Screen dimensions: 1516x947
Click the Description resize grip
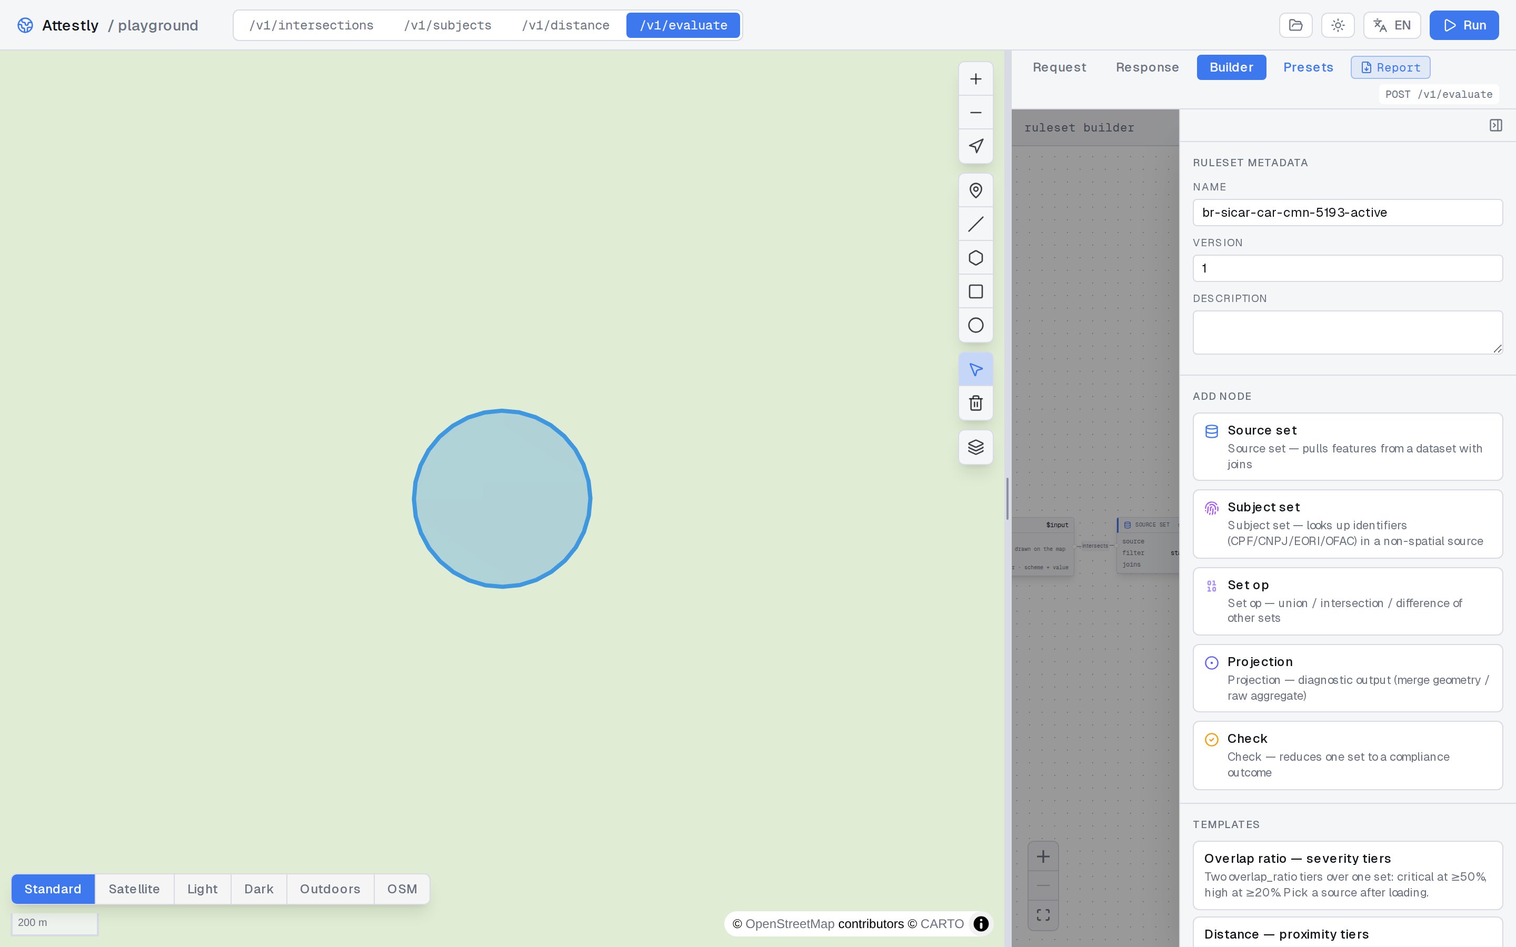(1497, 349)
